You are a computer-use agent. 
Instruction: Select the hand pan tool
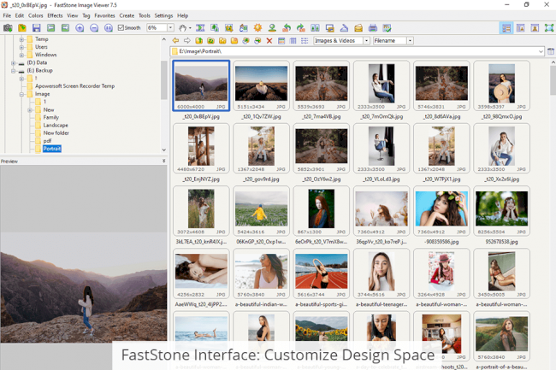point(182,27)
